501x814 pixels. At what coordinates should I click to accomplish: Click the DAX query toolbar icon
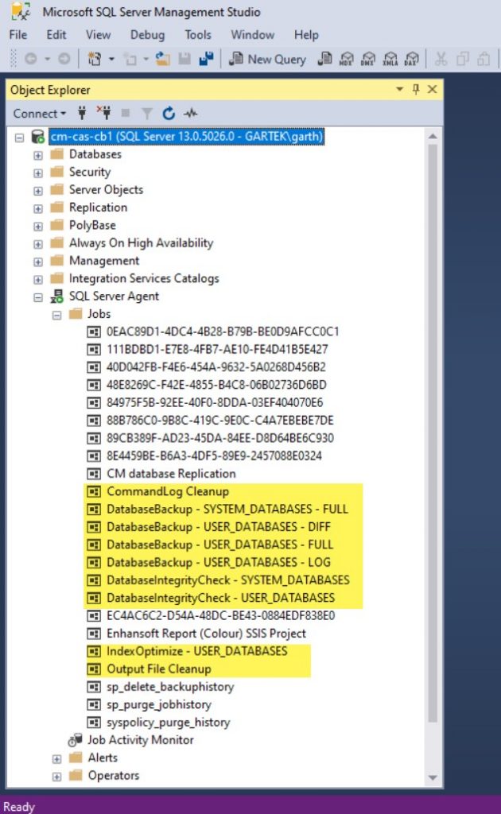[x=411, y=59]
